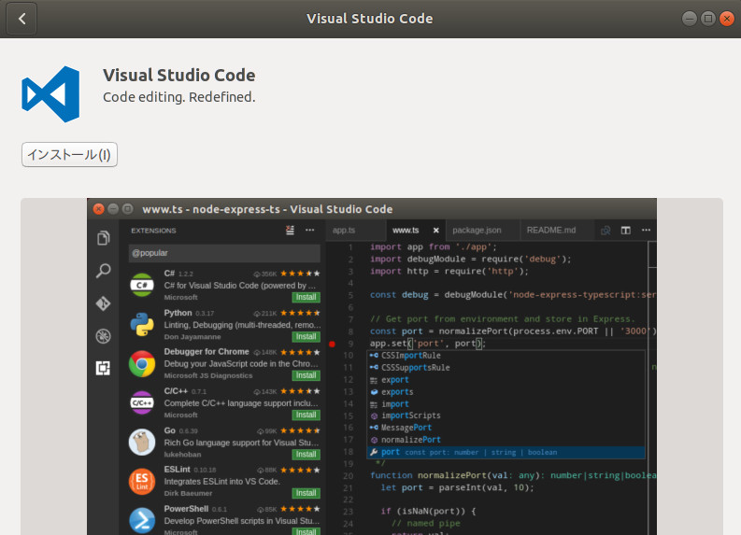741x535 pixels.
Task: Select the Extensions icon in activity bar
Action: (x=104, y=368)
